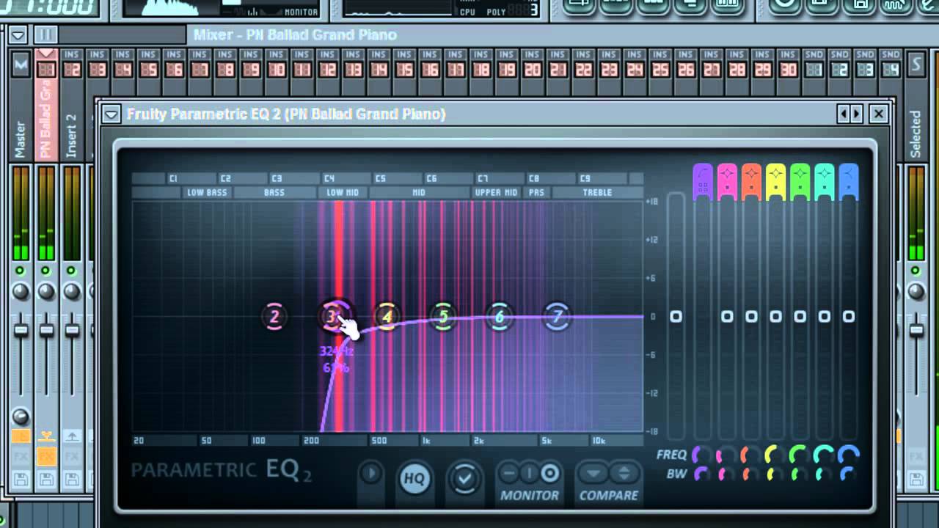
Task: Click the COMPARE down-arrow store button
Action: (x=594, y=473)
